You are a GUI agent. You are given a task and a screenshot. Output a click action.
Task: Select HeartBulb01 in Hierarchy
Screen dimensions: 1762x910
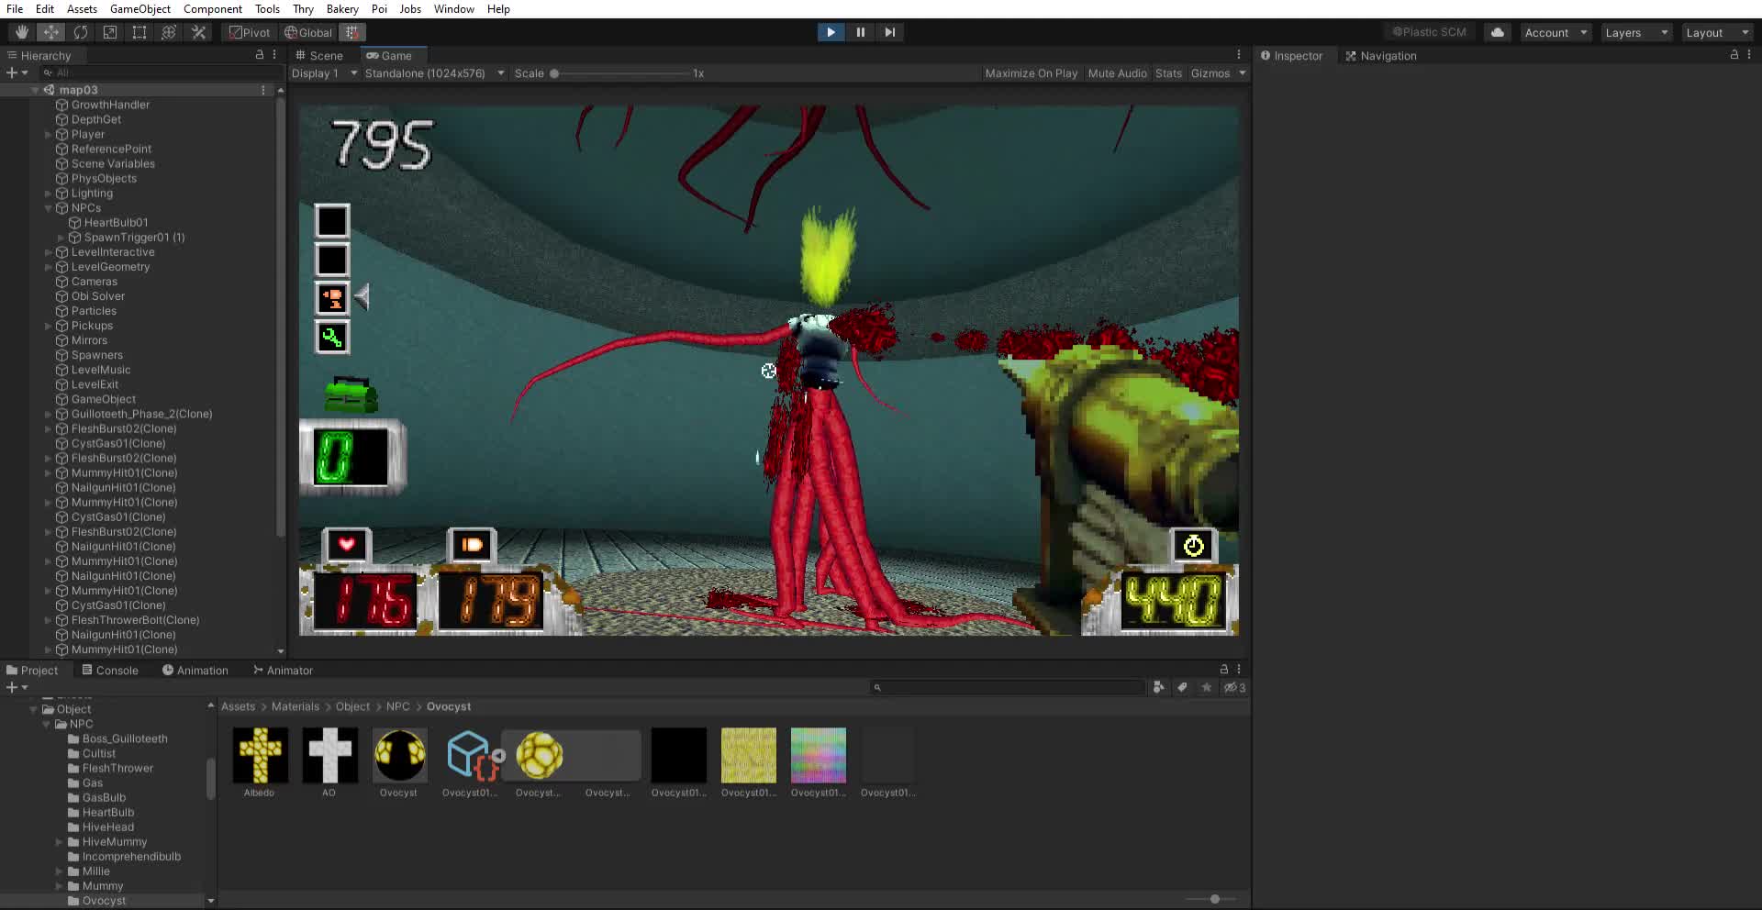point(116,223)
